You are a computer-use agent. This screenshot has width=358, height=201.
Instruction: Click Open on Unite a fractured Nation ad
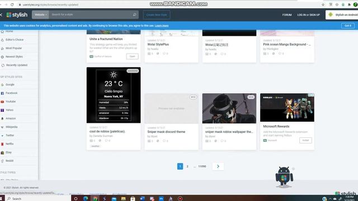click(132, 56)
